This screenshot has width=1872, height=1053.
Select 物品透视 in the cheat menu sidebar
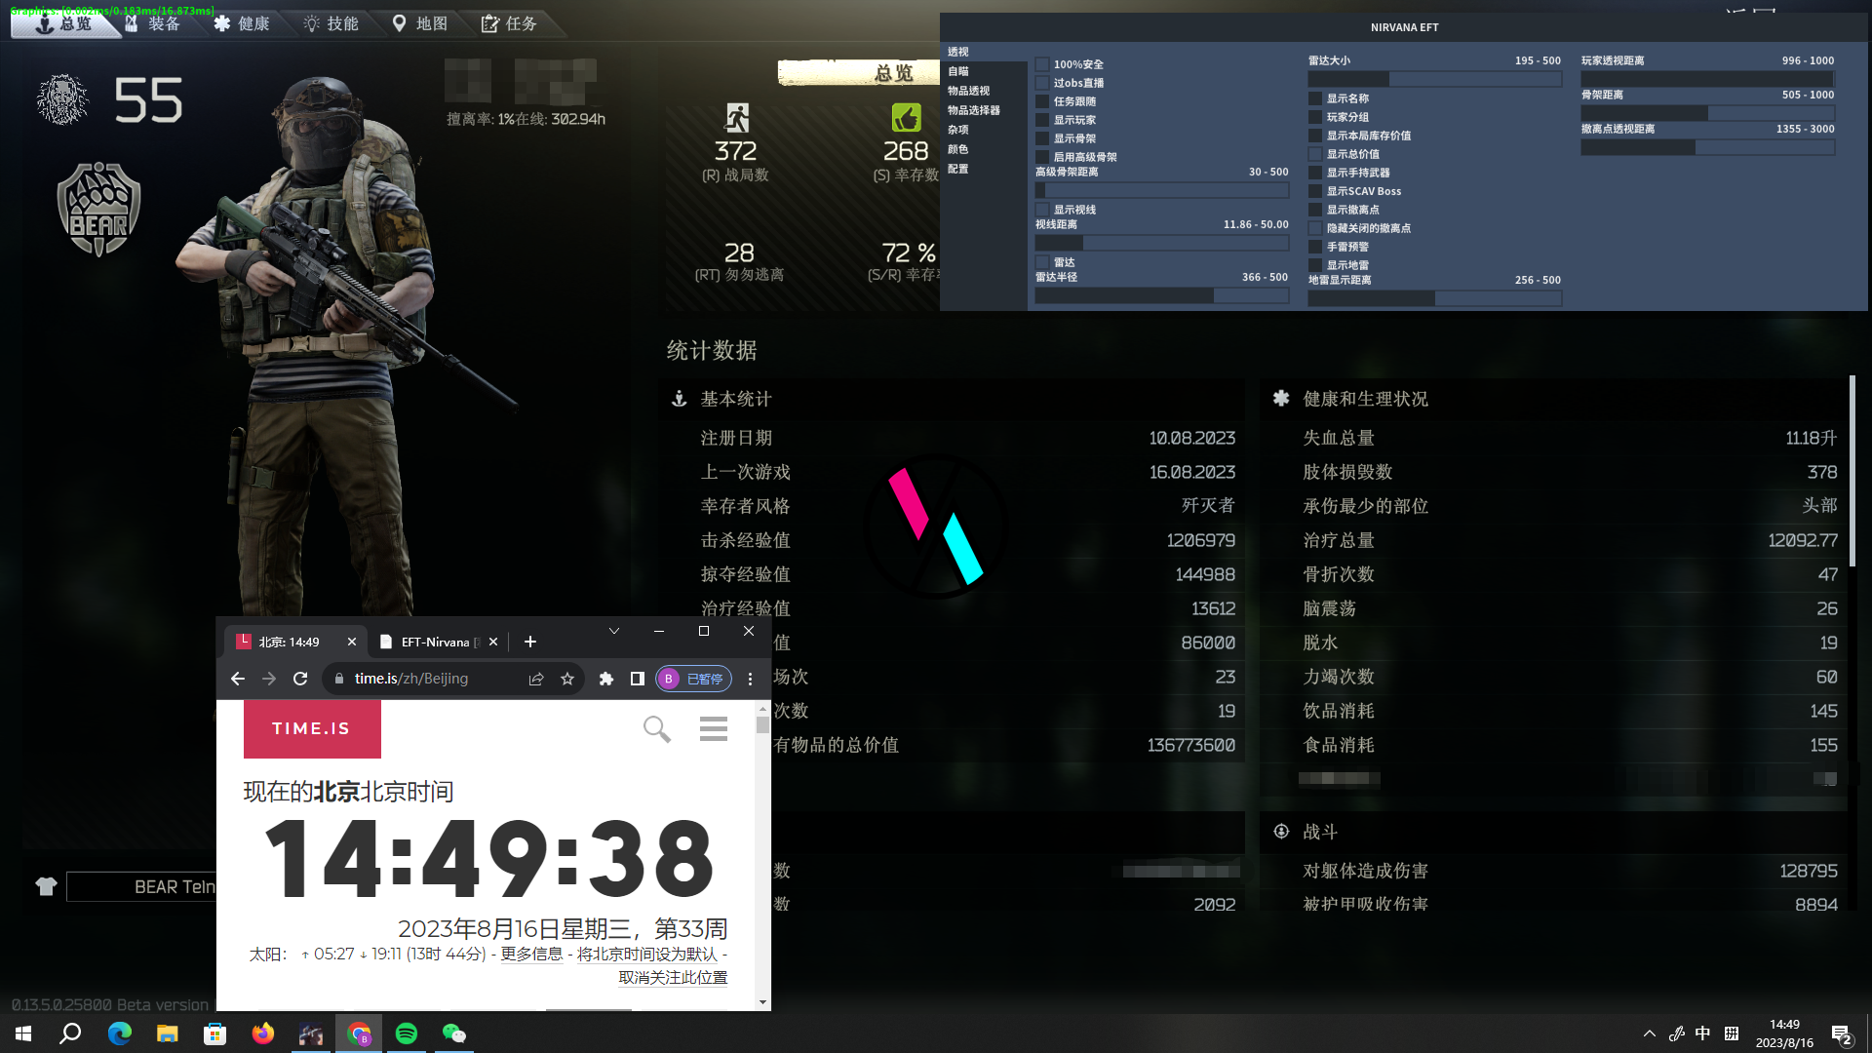[x=968, y=91]
